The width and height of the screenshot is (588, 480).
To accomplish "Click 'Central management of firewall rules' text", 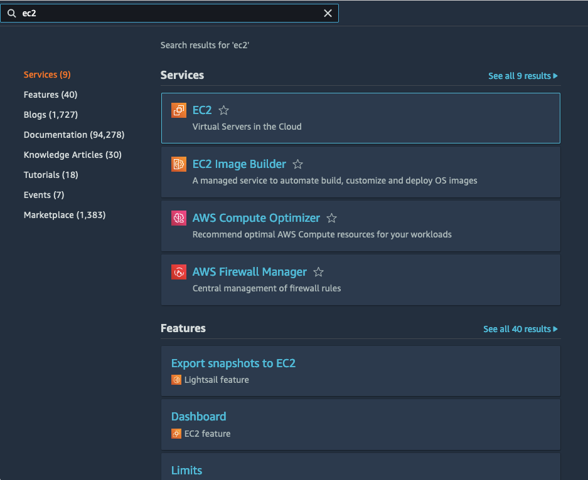I will [x=267, y=289].
